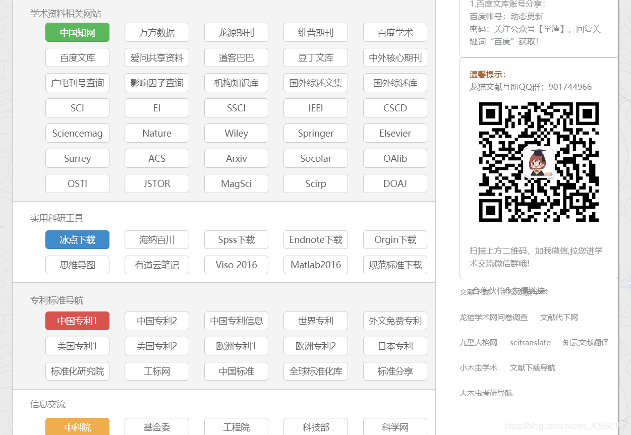Image resolution: width=631 pixels, height=435 pixels.
Task: Click 有道云笔记 button
Action: [157, 265]
